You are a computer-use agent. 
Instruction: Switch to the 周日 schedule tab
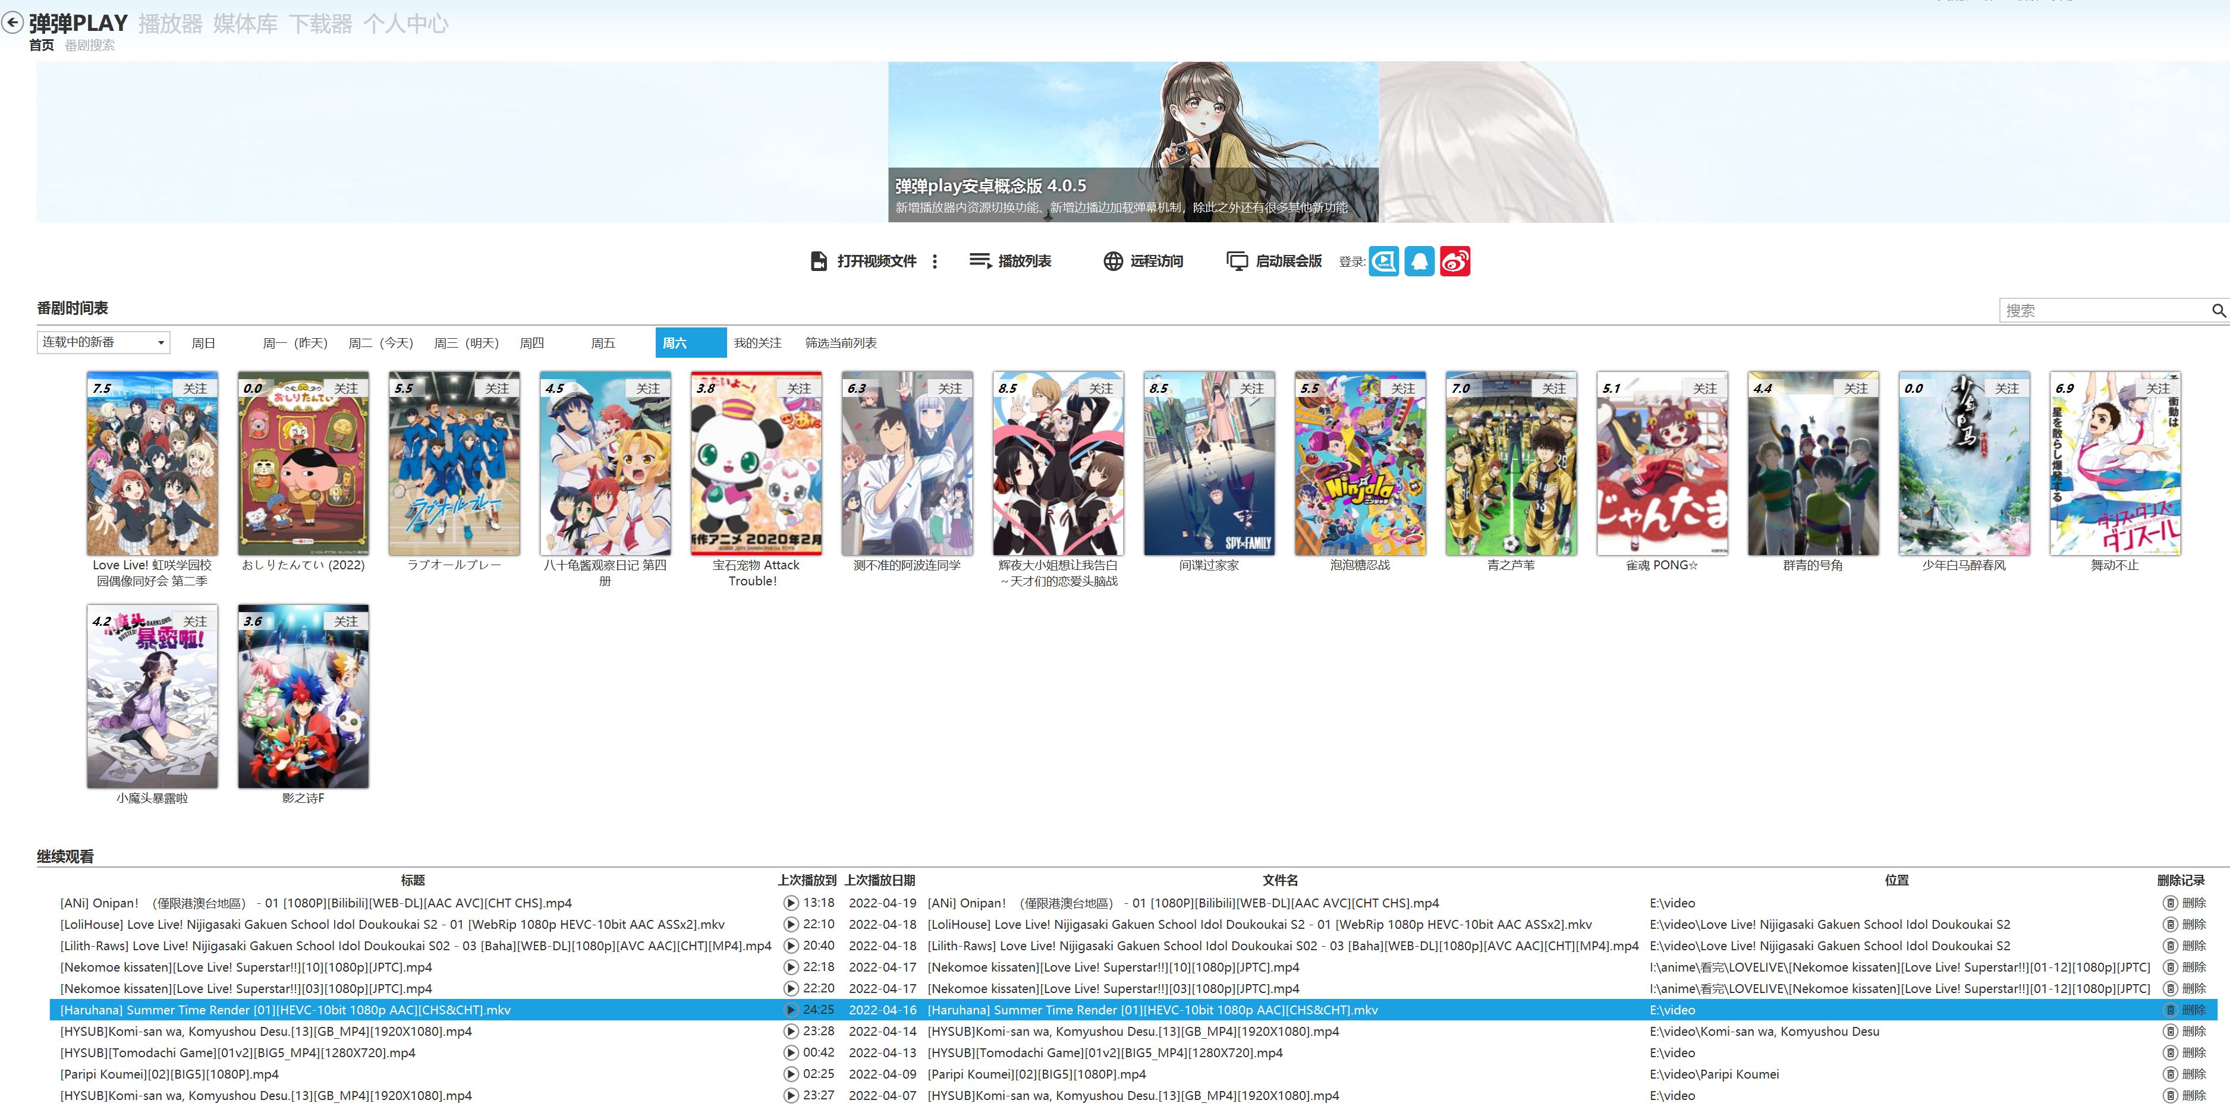point(203,343)
